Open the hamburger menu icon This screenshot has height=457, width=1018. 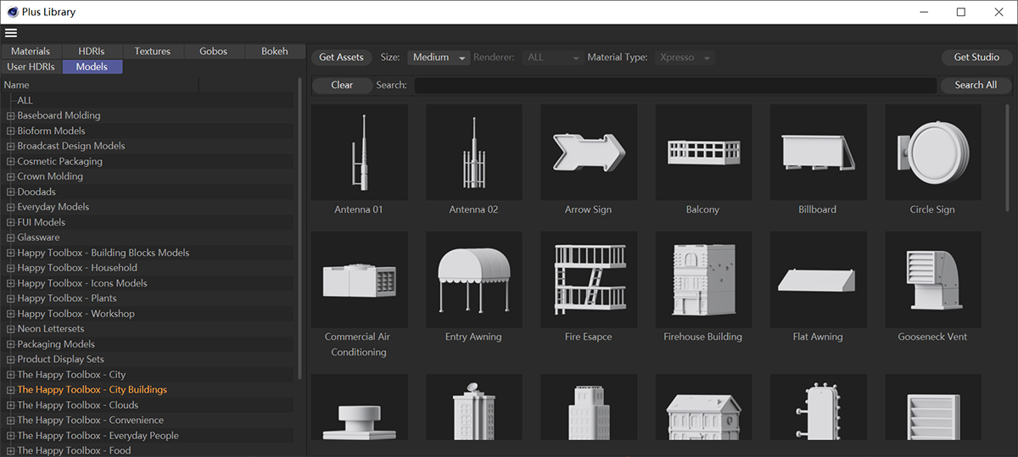tap(11, 33)
